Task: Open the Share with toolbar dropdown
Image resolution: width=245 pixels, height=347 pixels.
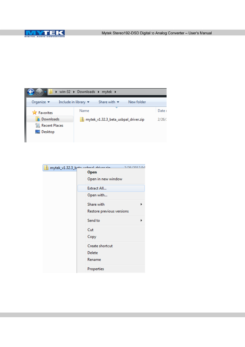Action: (109, 102)
